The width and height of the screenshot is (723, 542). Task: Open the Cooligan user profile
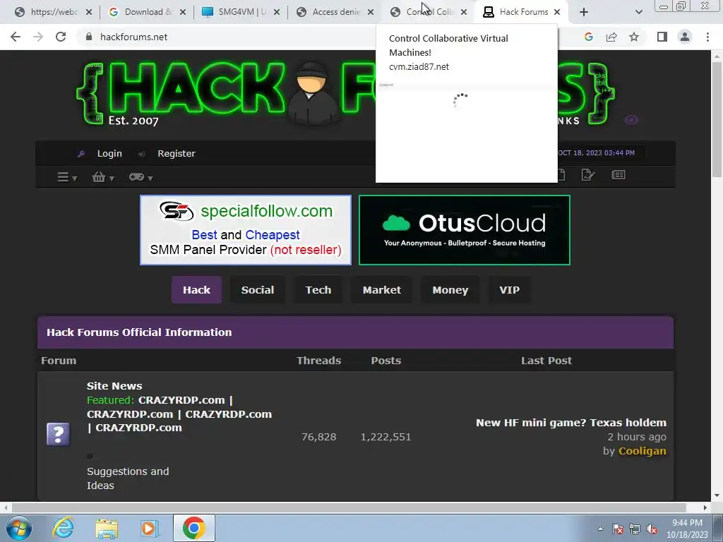click(642, 451)
